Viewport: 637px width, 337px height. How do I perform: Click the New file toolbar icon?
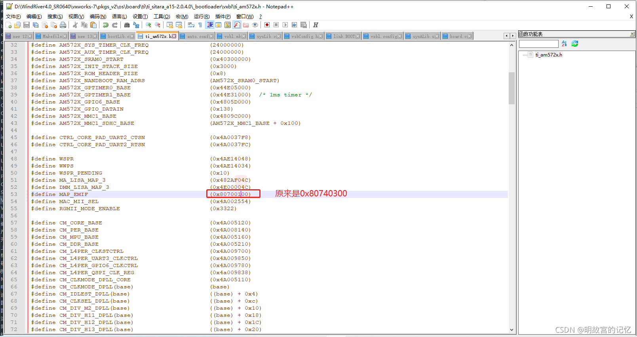pyautogui.click(x=8, y=25)
